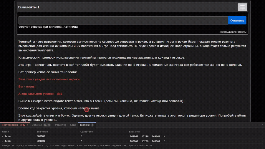Click red line Этот текст увидят все остальные игроки
The image size is (265, 149).
point(49,79)
